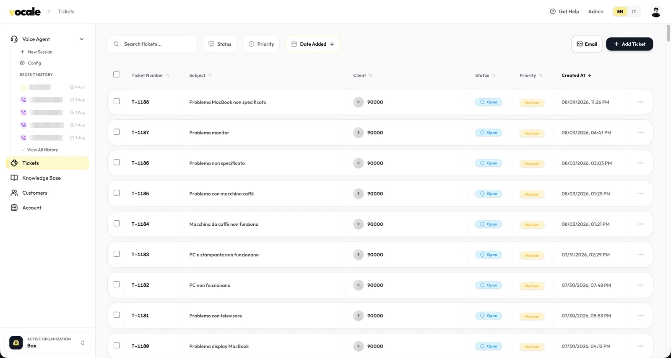Open actions menu for ticket T-1187
Screen dimensions: 671x358
point(640,133)
